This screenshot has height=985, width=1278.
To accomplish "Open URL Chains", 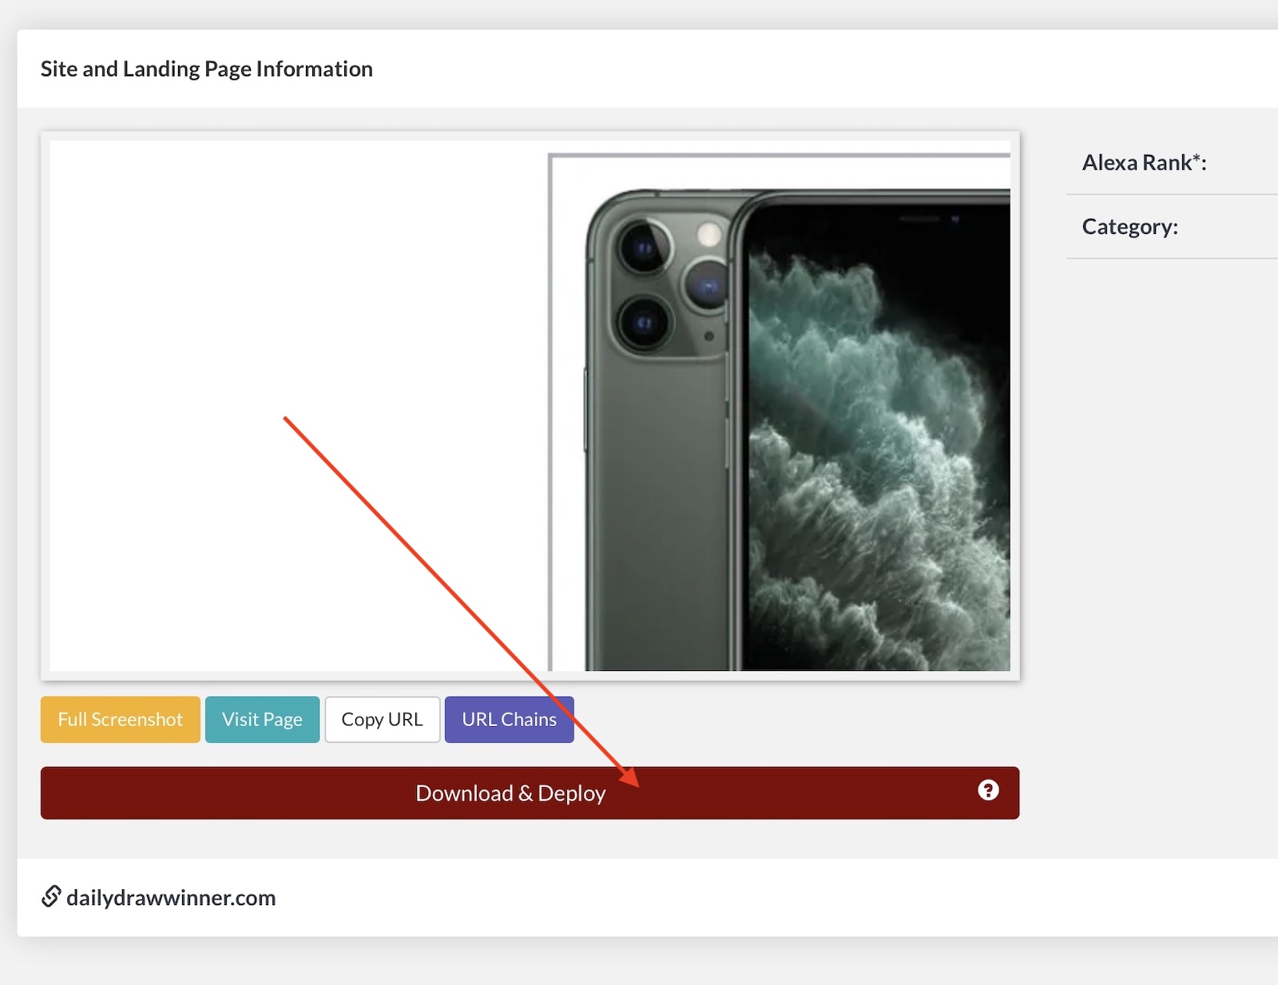I will click(x=509, y=720).
